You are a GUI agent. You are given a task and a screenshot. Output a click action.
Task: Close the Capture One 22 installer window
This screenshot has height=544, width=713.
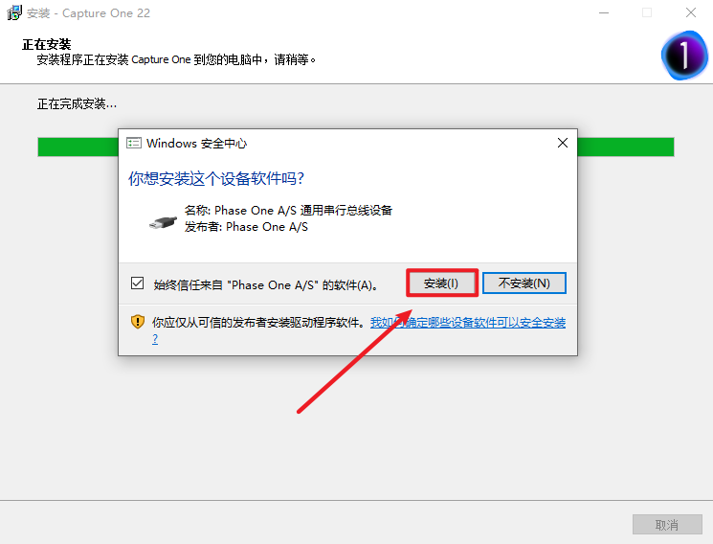click(690, 13)
